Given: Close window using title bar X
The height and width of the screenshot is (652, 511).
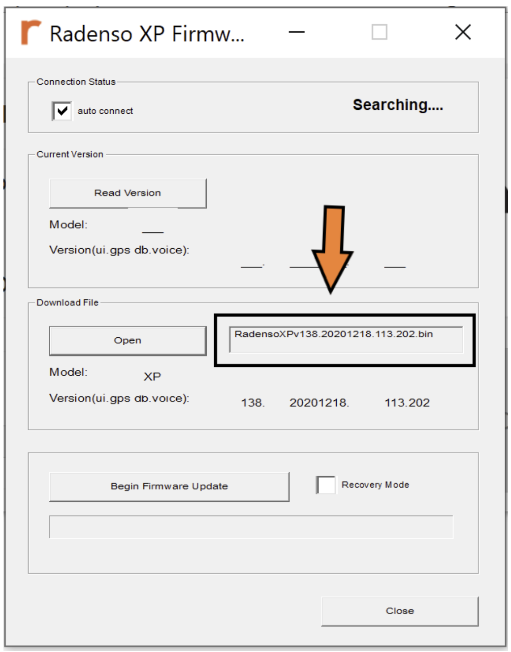Looking at the screenshot, I should 463,33.
